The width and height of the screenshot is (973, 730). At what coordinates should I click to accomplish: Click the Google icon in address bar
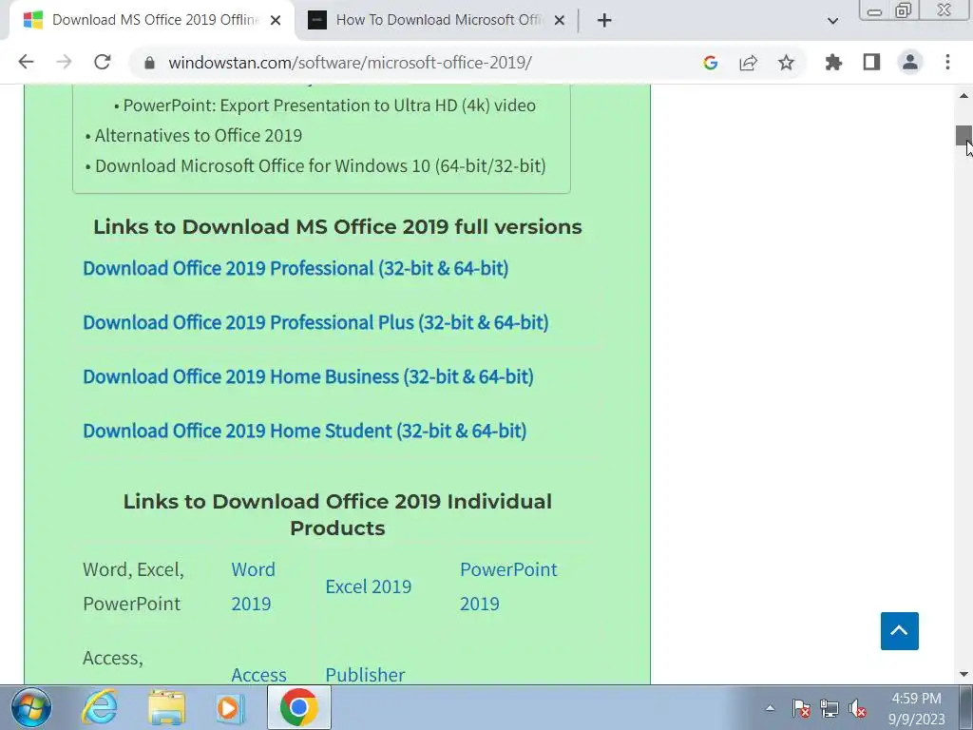pyautogui.click(x=711, y=63)
